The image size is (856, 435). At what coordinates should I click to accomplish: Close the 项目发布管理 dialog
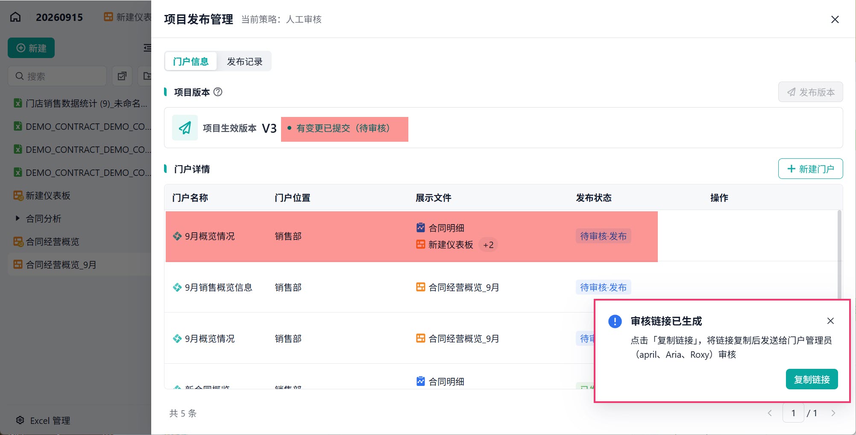pyautogui.click(x=835, y=19)
